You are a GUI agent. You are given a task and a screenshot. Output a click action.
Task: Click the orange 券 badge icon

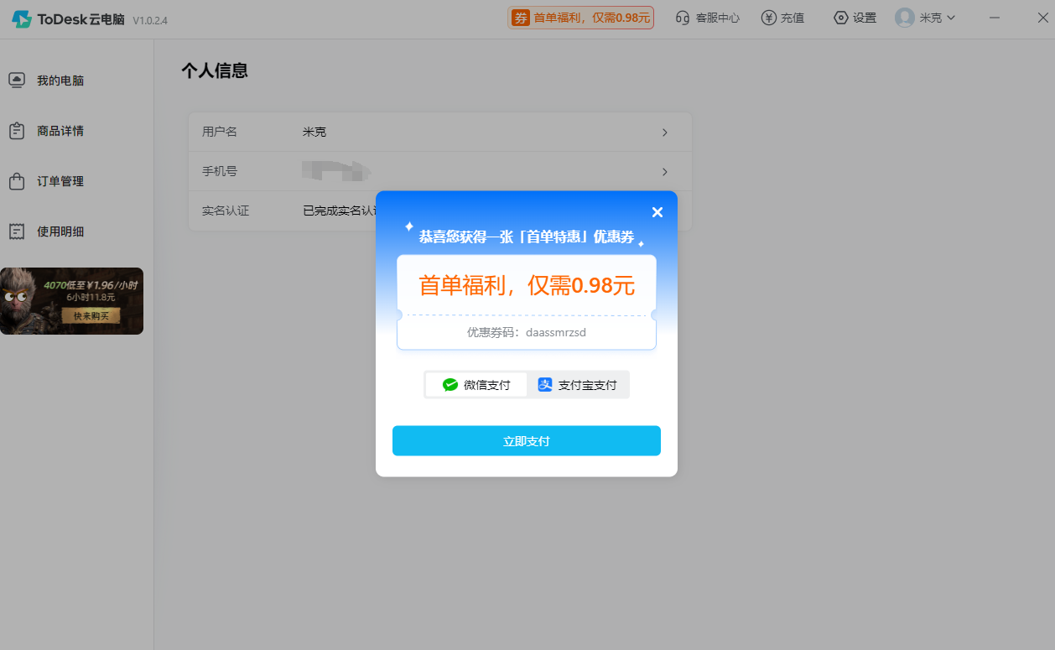521,18
